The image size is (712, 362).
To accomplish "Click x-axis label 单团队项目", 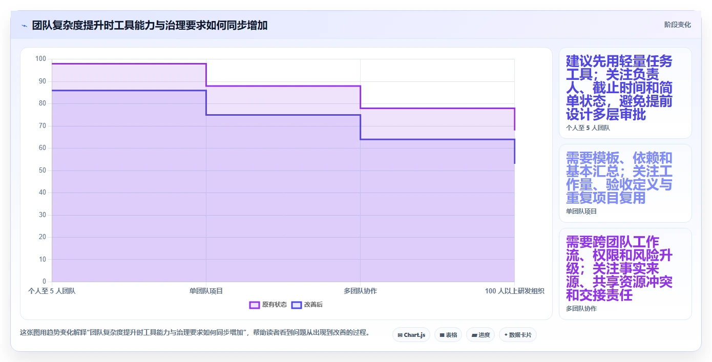I will 206,291.
